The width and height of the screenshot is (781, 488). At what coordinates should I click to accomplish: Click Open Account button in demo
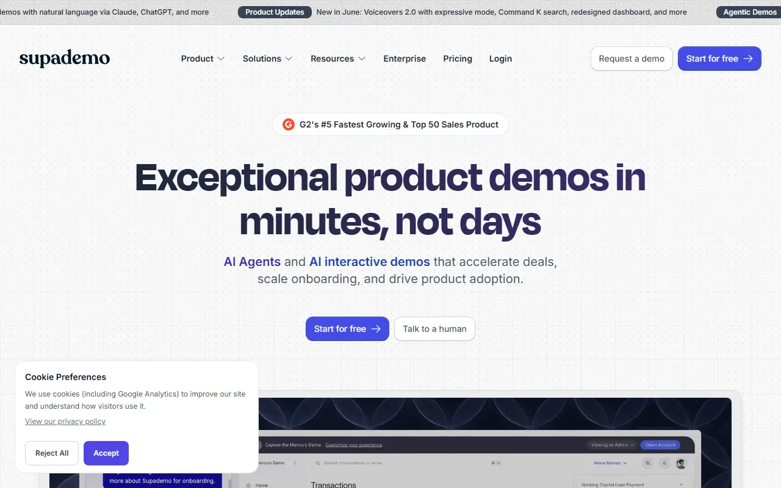coord(660,445)
